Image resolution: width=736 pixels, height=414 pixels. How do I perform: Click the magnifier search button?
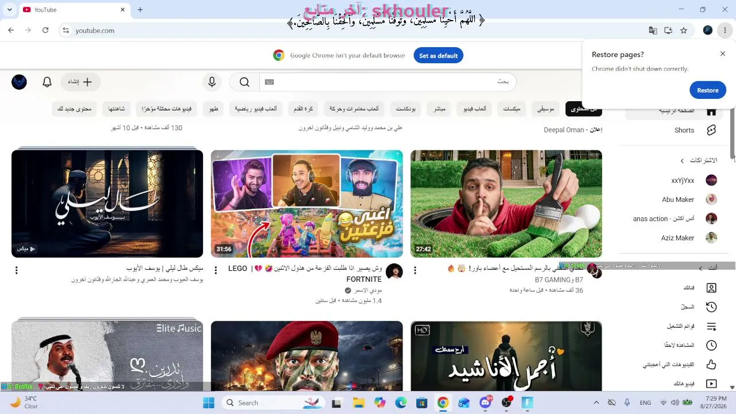click(244, 82)
